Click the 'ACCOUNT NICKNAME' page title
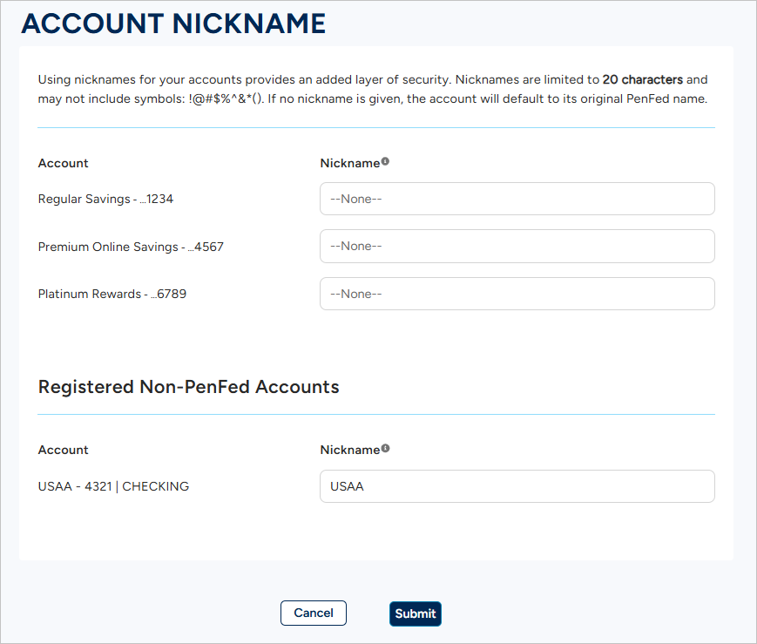757x644 pixels. pos(174,24)
